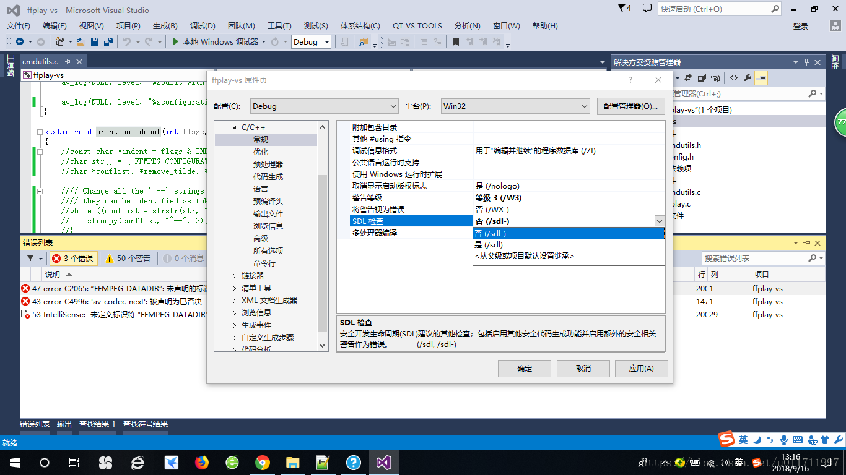
Task: Open the 文件(F) menu
Action: 18,26
